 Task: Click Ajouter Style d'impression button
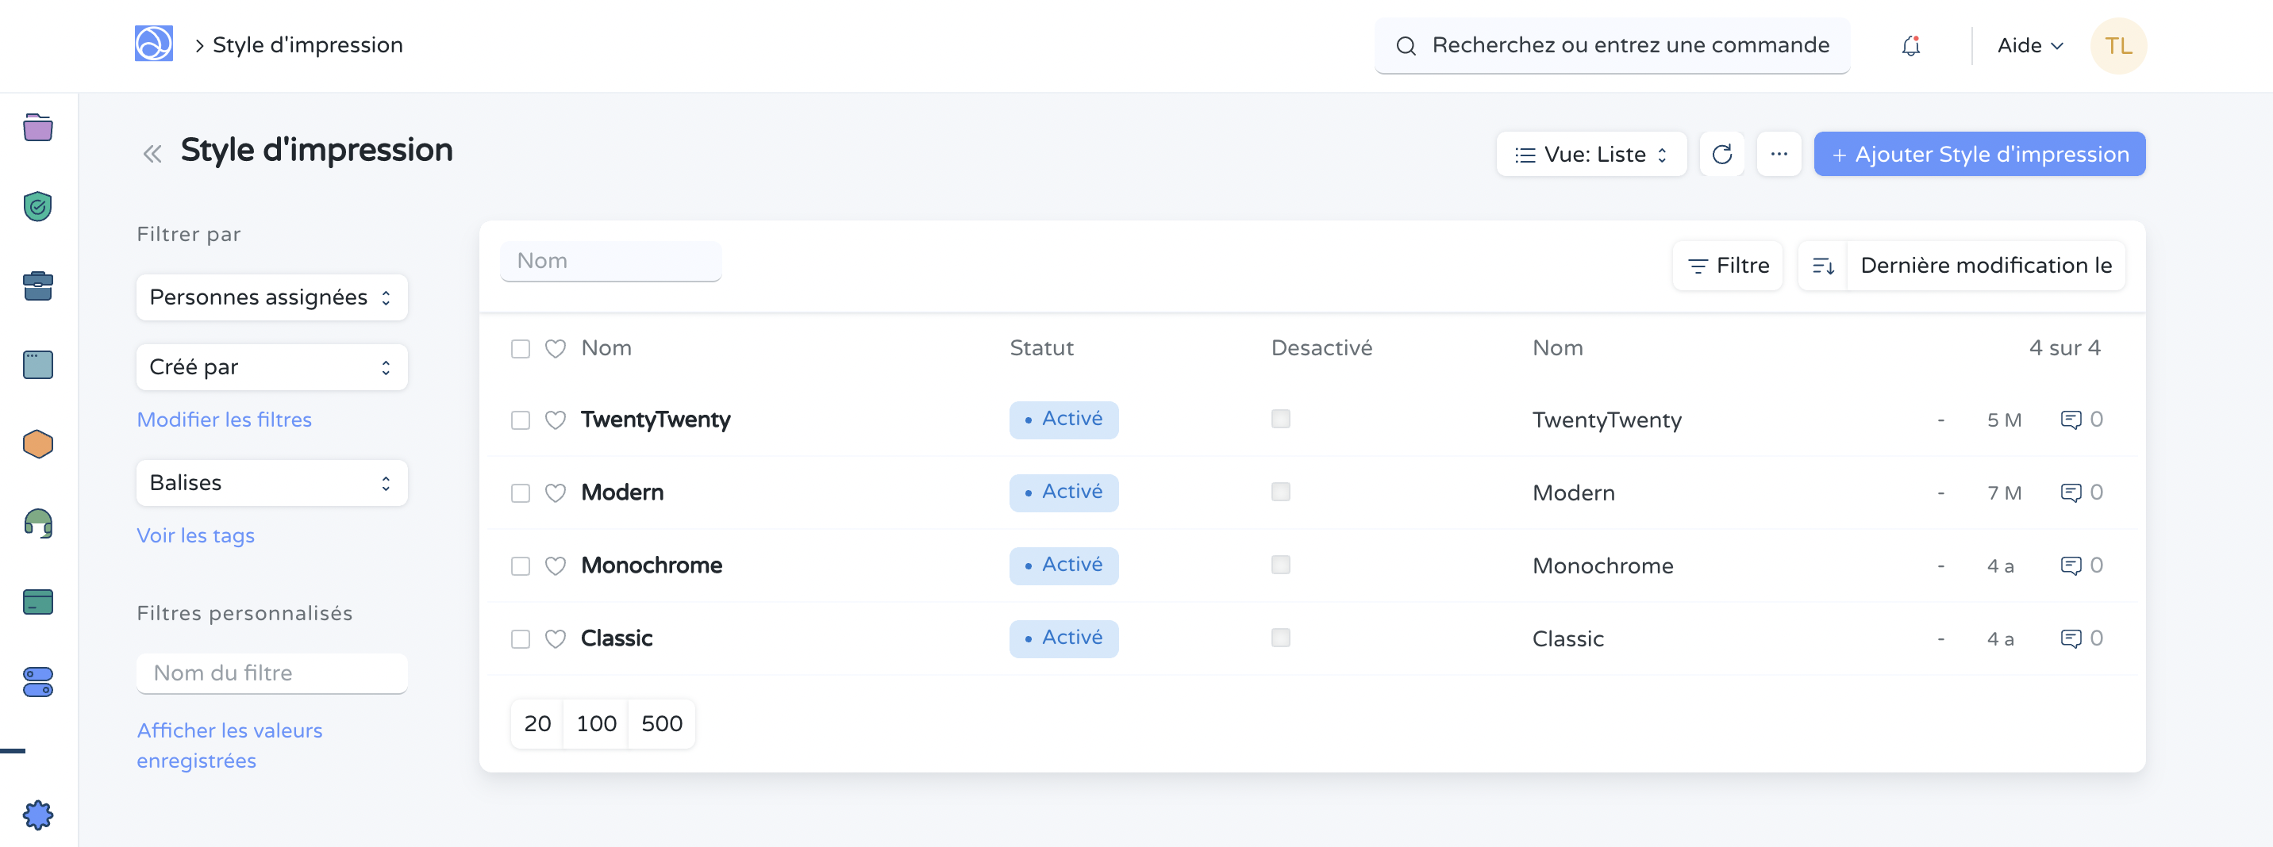[1979, 154]
